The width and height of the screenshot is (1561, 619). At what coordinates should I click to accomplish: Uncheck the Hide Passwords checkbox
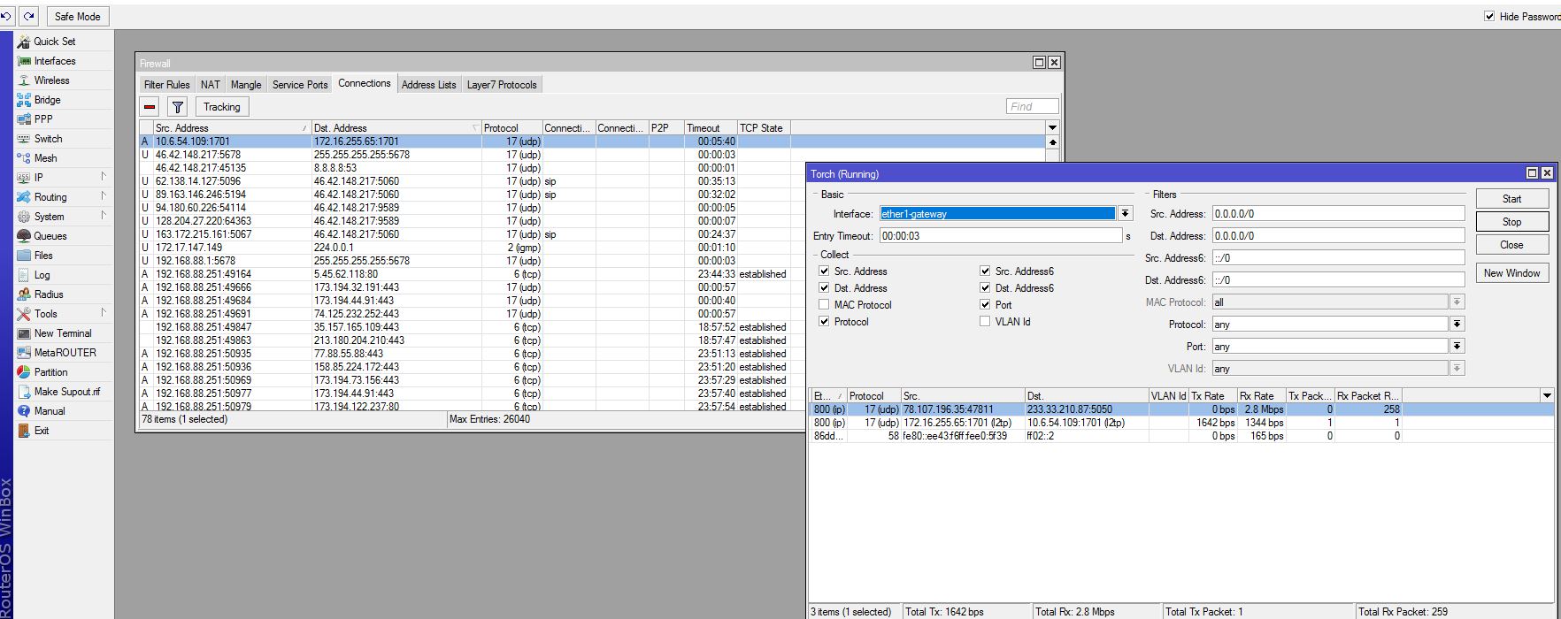(x=1489, y=16)
